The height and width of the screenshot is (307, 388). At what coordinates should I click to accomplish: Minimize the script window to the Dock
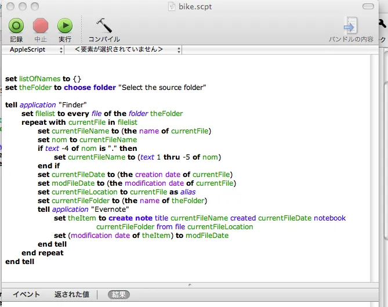[x=22, y=6]
